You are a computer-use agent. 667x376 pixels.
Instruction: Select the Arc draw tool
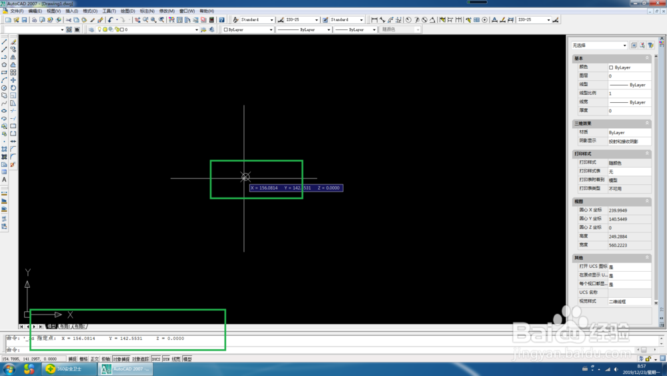coord(4,80)
